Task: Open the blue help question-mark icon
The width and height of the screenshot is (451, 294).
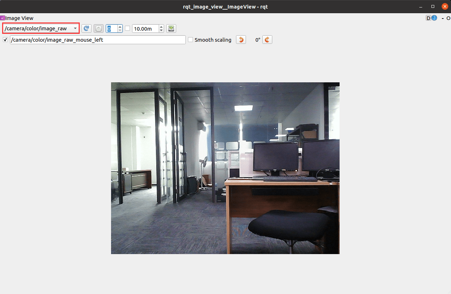Action: pyautogui.click(x=434, y=18)
